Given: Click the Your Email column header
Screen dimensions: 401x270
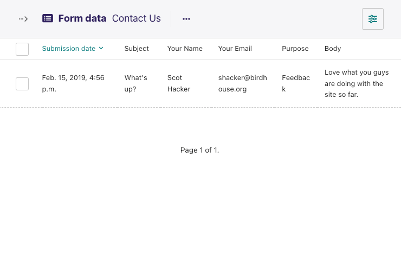Looking at the screenshot, I should click(x=235, y=49).
